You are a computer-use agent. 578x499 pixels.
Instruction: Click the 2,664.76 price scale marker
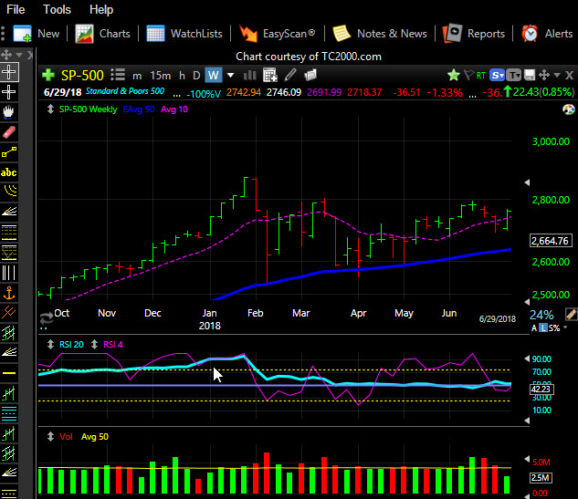pyautogui.click(x=551, y=241)
